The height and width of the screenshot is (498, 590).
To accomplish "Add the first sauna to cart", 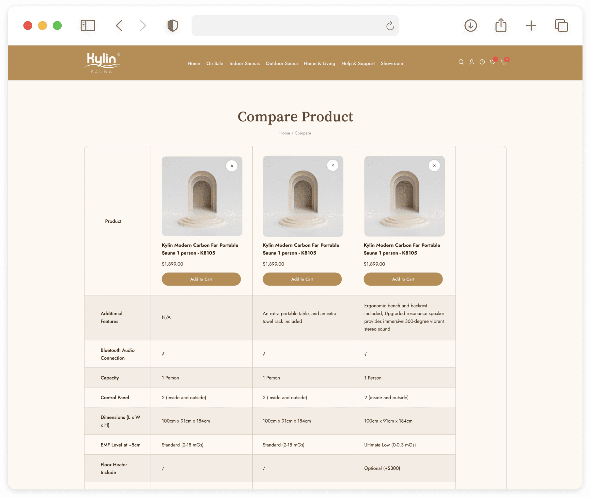I will click(x=201, y=279).
